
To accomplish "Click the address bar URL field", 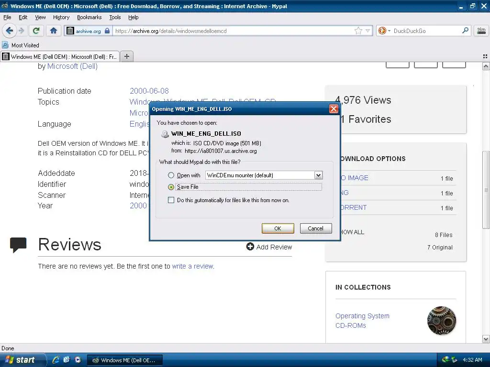I will click(233, 31).
